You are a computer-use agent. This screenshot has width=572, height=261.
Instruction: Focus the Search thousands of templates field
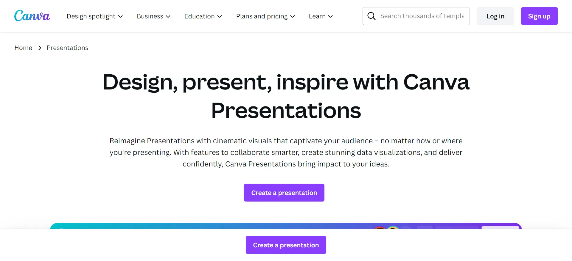[416, 16]
